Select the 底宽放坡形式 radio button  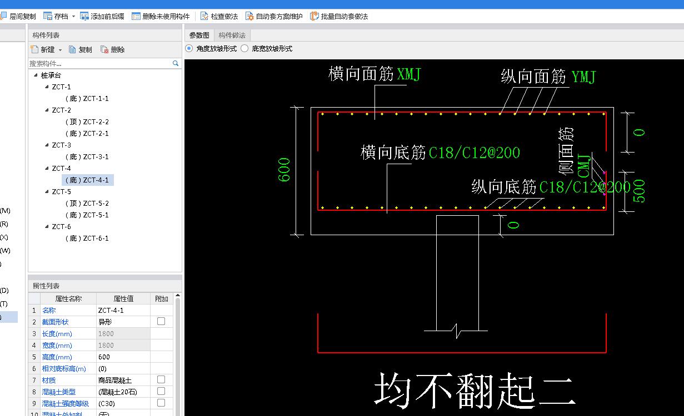coord(244,48)
